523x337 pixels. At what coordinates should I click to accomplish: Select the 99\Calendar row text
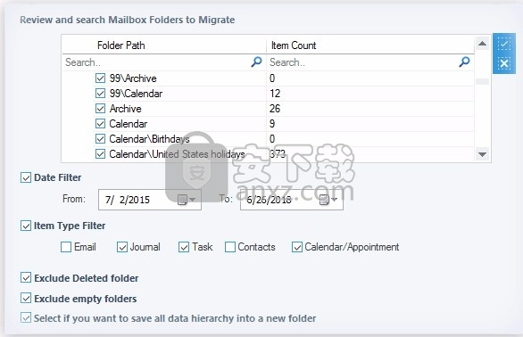(136, 94)
